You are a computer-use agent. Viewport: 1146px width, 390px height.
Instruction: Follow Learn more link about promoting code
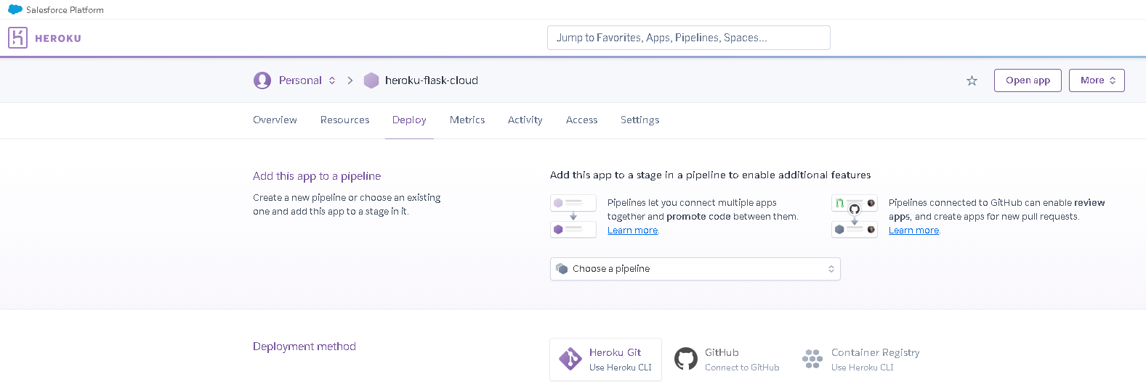(632, 231)
